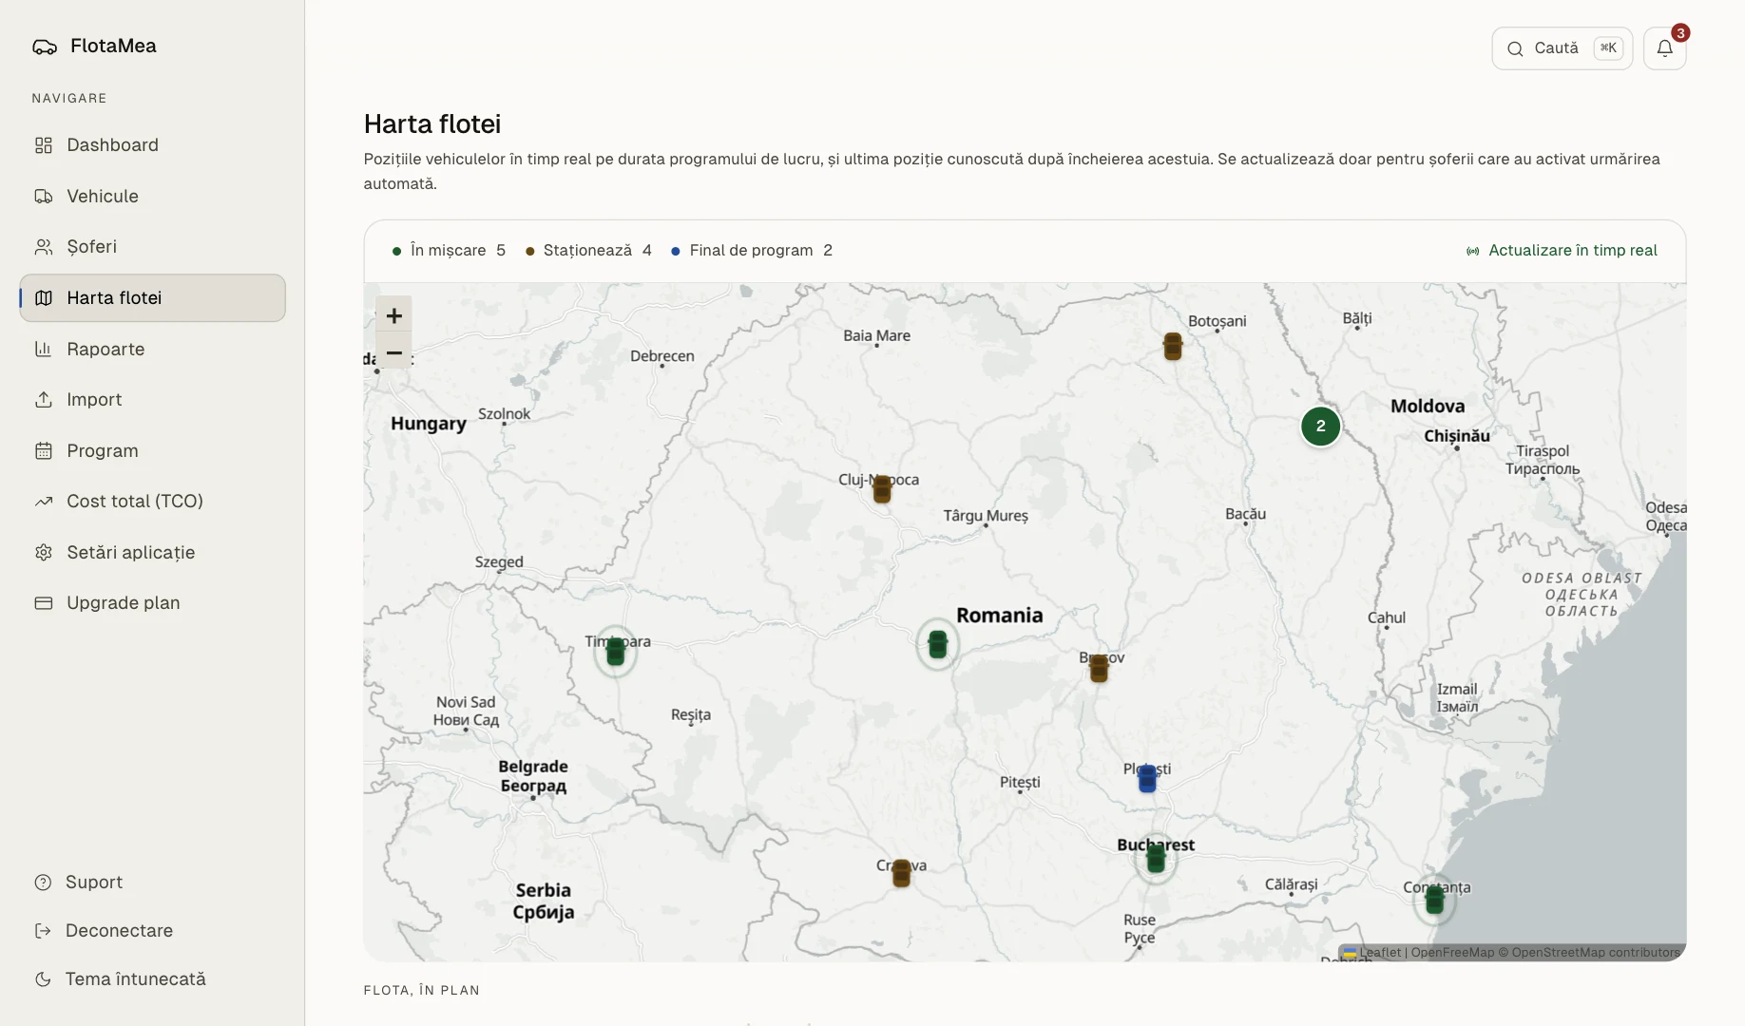Select the blue vehicle marker at Ploiești
The height and width of the screenshot is (1026, 1745).
point(1147,778)
